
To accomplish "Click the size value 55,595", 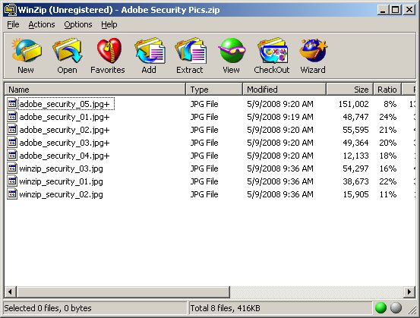I will [355, 130].
